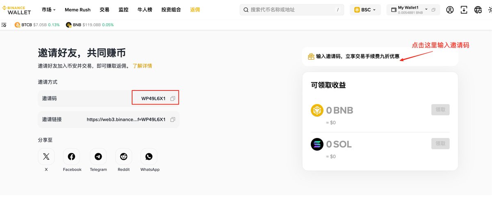Copy the invitation link
The width and height of the screenshot is (492, 210).
(x=173, y=119)
